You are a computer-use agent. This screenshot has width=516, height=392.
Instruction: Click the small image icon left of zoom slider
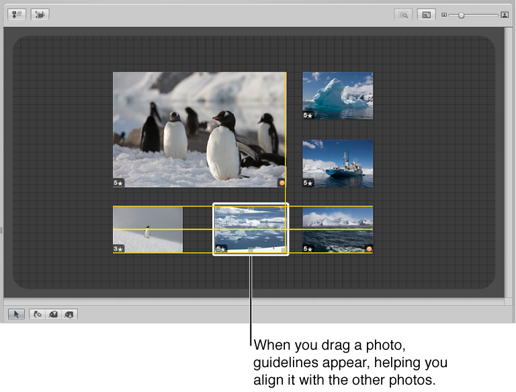(x=444, y=15)
